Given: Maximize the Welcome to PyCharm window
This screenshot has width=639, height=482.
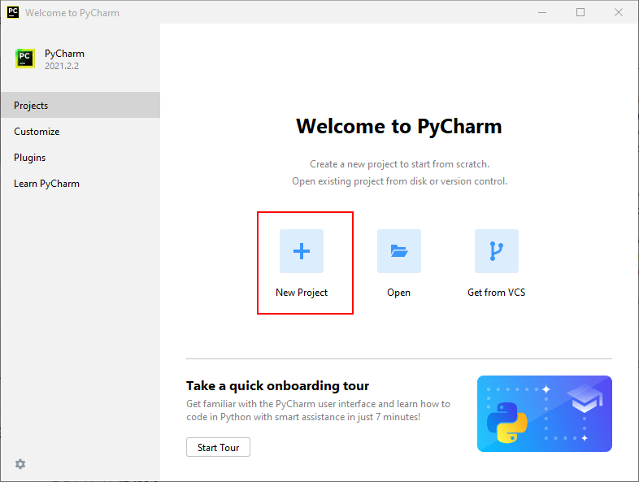Looking at the screenshot, I should coord(580,13).
